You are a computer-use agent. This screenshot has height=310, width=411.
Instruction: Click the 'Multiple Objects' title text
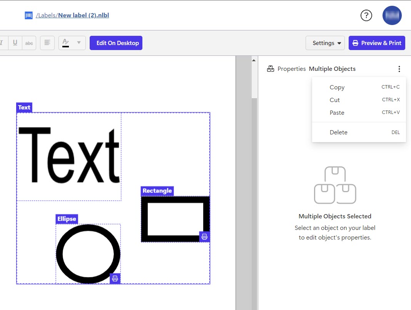[332, 69]
